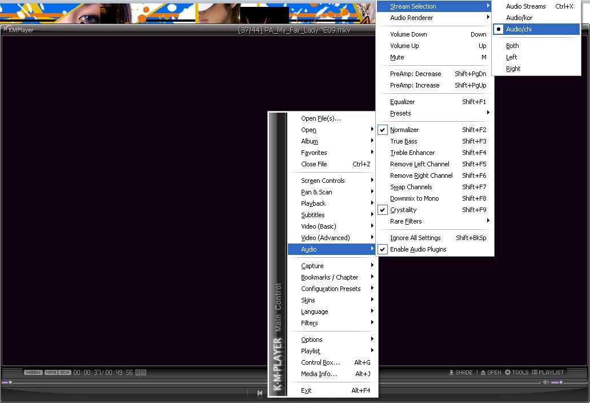This screenshot has width=590, height=403.
Task: Select PreAmp: Decrease
Action: [435, 74]
